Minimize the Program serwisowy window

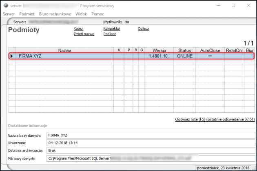click(218, 6)
